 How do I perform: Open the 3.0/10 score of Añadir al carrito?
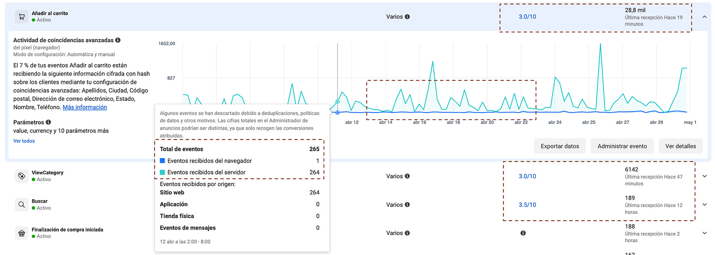pyautogui.click(x=527, y=17)
